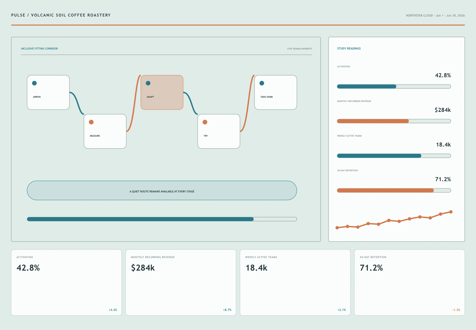Click the quiet route availability banner
The width and height of the screenshot is (476, 330).
162,190
